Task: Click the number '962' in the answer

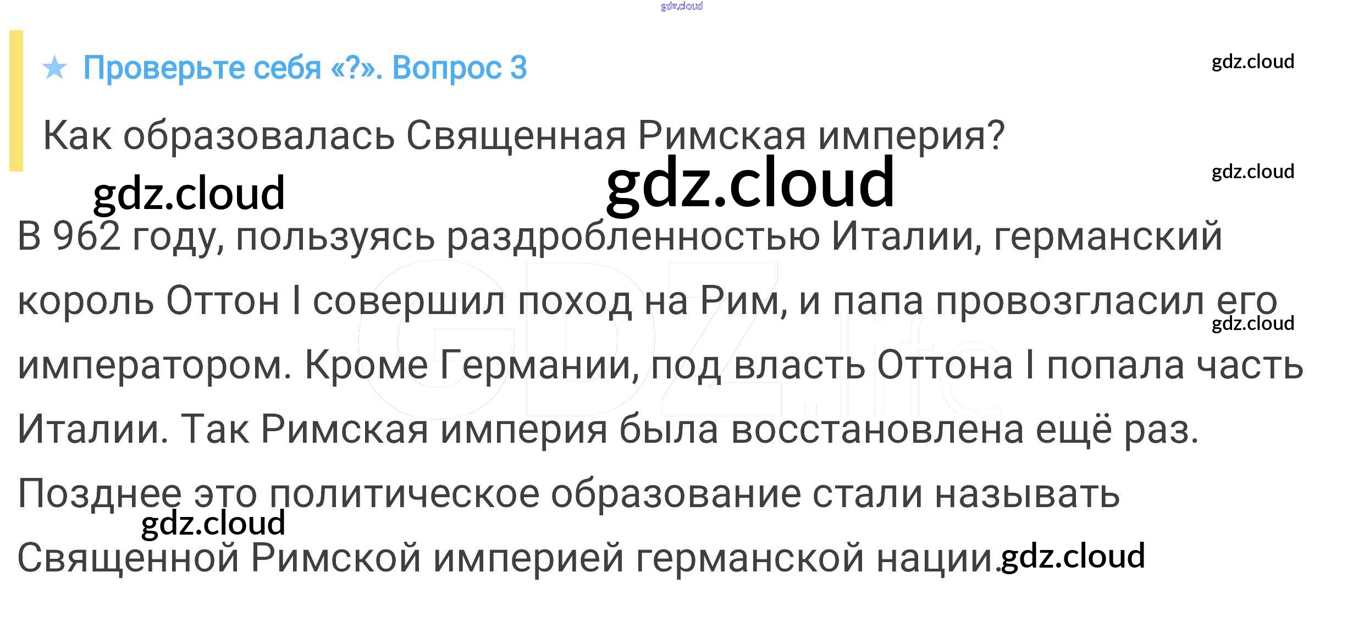Action: [86, 237]
